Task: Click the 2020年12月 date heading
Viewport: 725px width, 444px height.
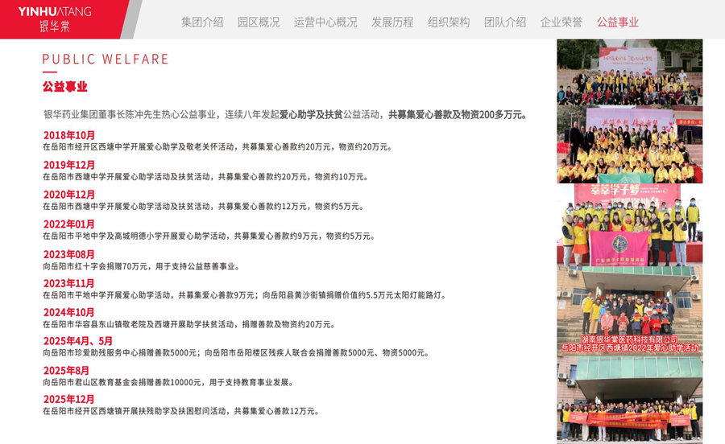Action: [69, 195]
